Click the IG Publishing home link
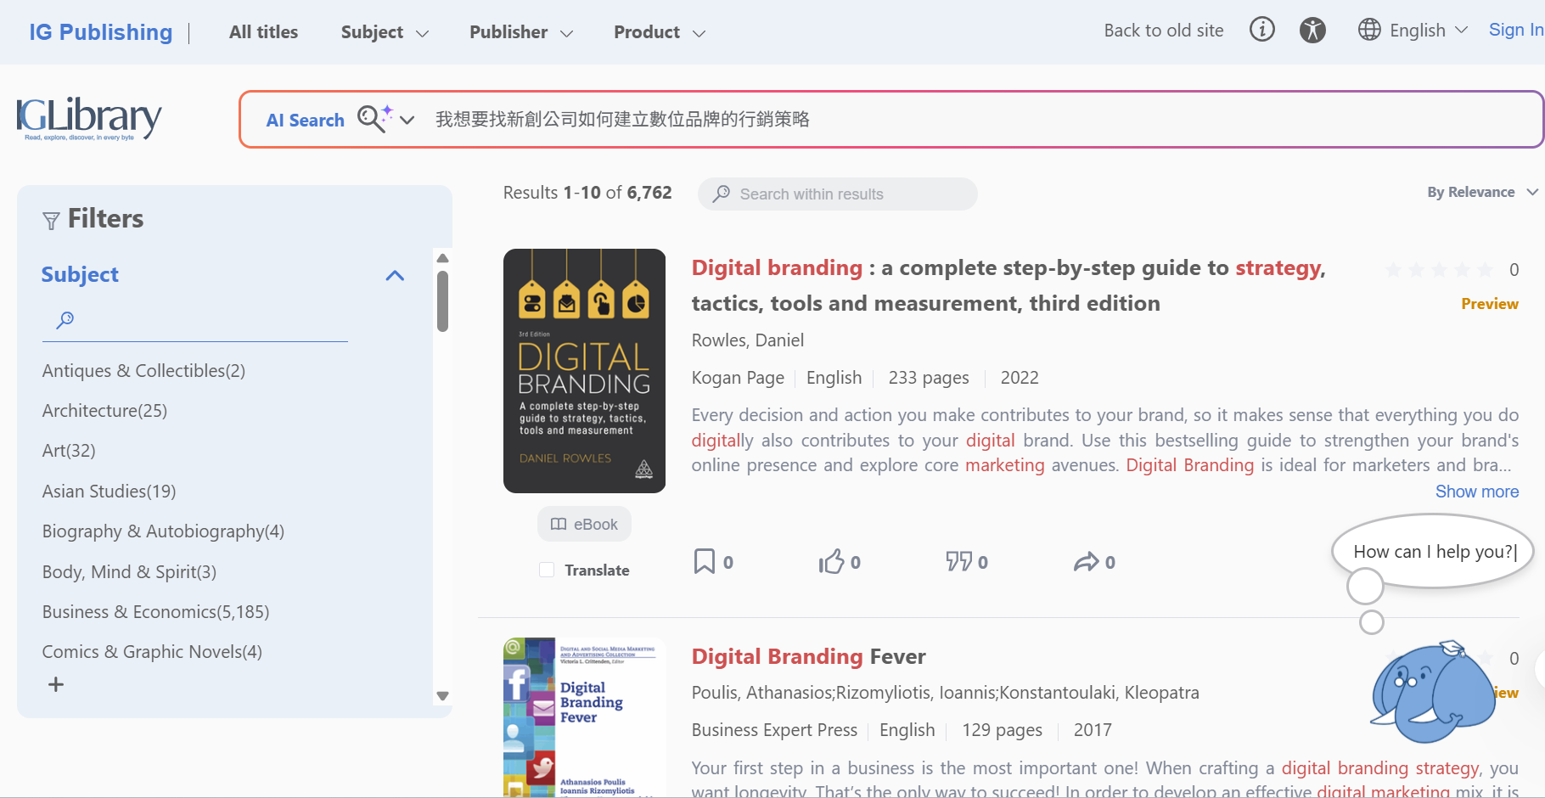The width and height of the screenshot is (1545, 798). point(101,32)
